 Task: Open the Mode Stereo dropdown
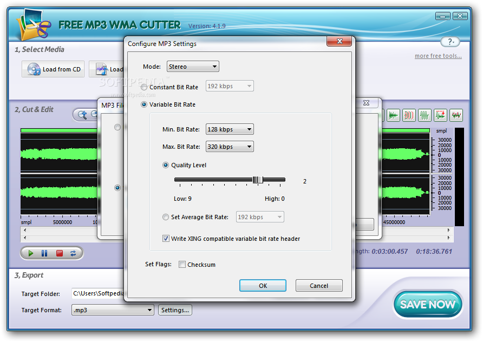tap(193, 67)
